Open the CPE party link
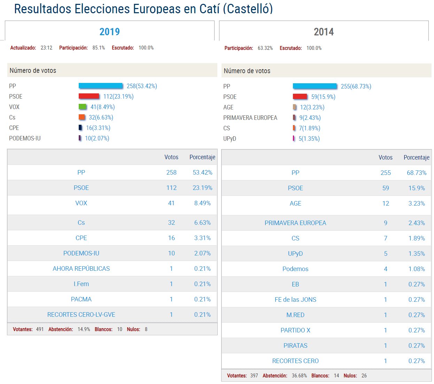 [81, 238]
